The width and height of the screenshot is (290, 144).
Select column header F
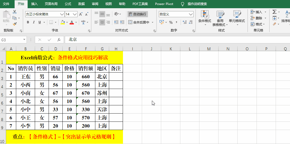86,49
